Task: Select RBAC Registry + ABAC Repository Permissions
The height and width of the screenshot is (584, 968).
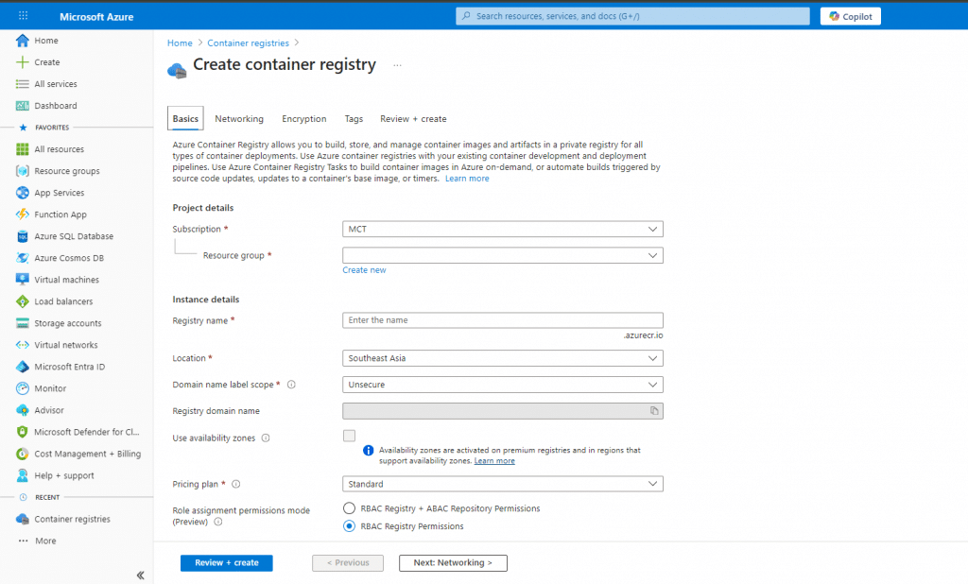Action: pyautogui.click(x=350, y=508)
